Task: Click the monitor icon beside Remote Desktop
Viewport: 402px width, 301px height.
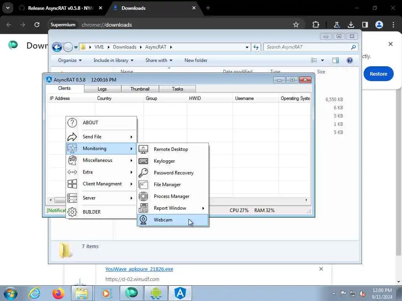Action: 143,149
